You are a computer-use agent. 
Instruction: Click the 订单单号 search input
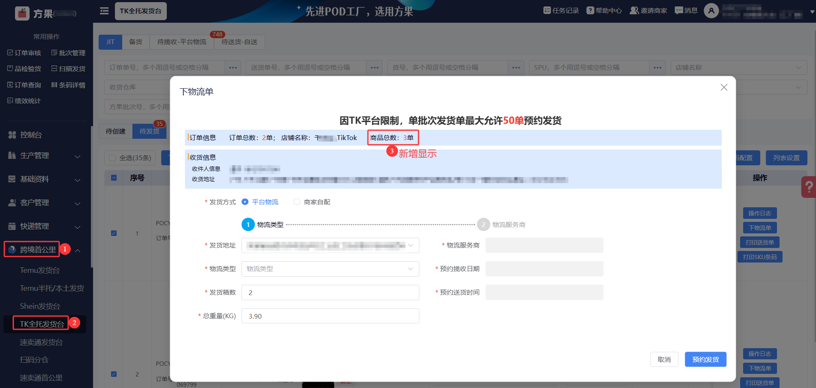click(165, 68)
